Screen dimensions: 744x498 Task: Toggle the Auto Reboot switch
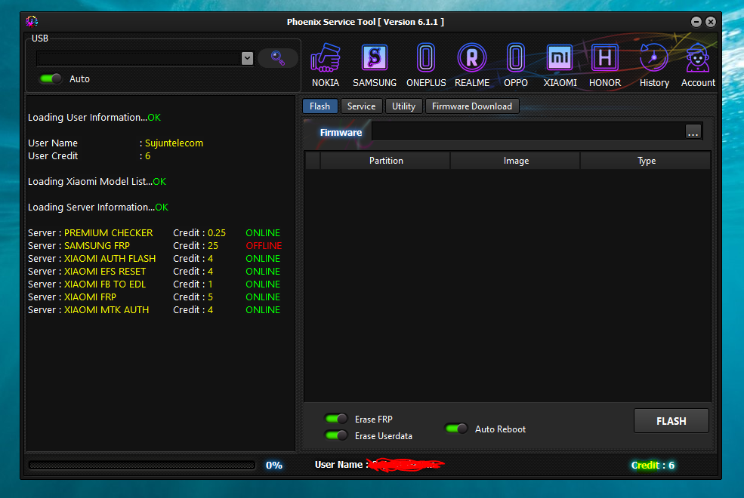[456, 429]
